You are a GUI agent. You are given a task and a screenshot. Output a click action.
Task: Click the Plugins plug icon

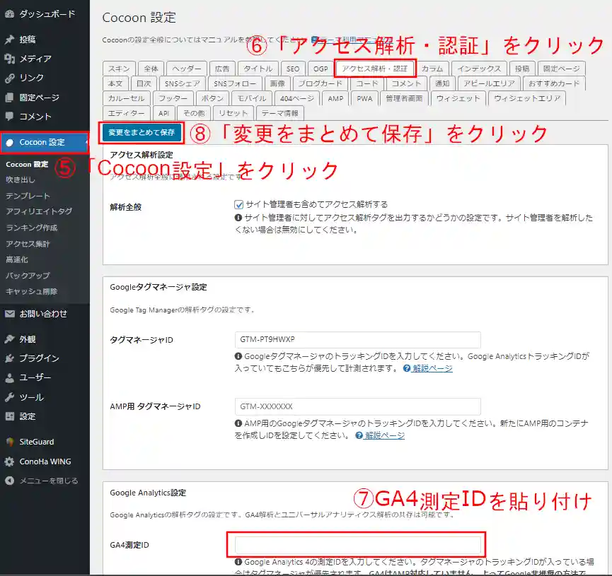[x=10, y=358]
